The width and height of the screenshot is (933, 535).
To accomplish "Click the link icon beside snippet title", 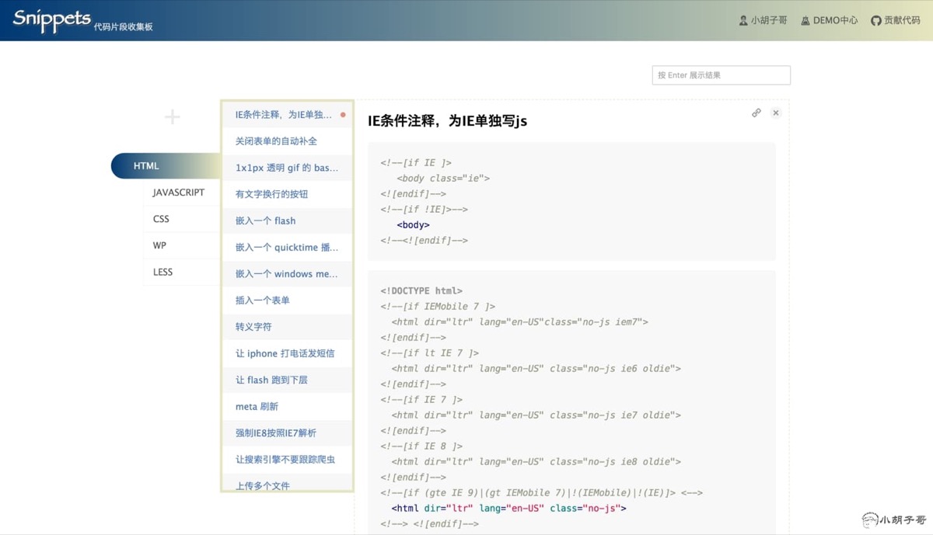I will pyautogui.click(x=756, y=113).
